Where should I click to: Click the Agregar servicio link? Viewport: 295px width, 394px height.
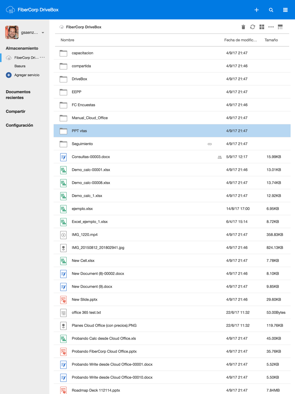click(27, 75)
